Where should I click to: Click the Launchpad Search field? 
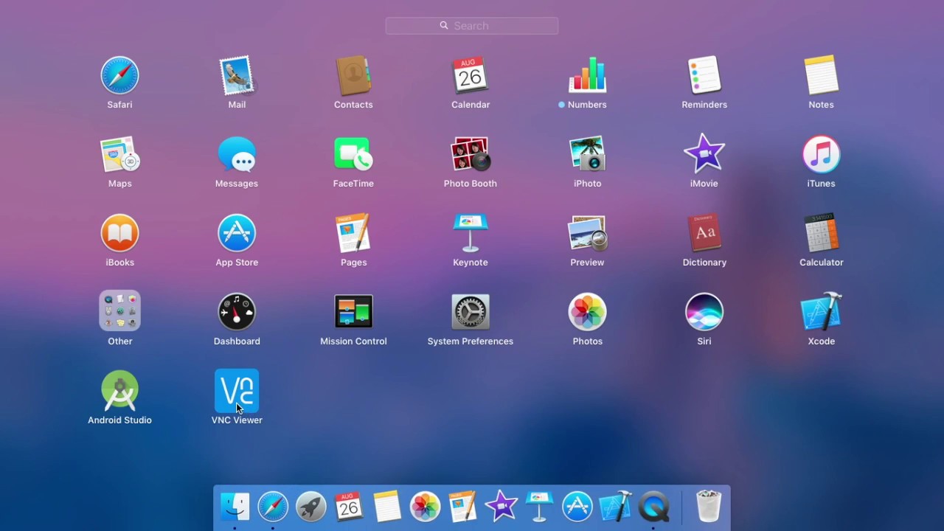point(472,26)
